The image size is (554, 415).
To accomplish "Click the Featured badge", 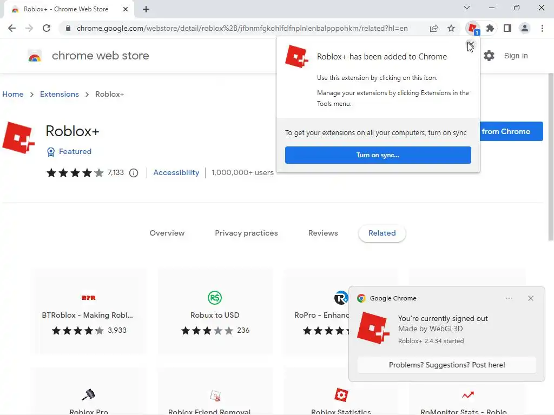I will 69,151.
